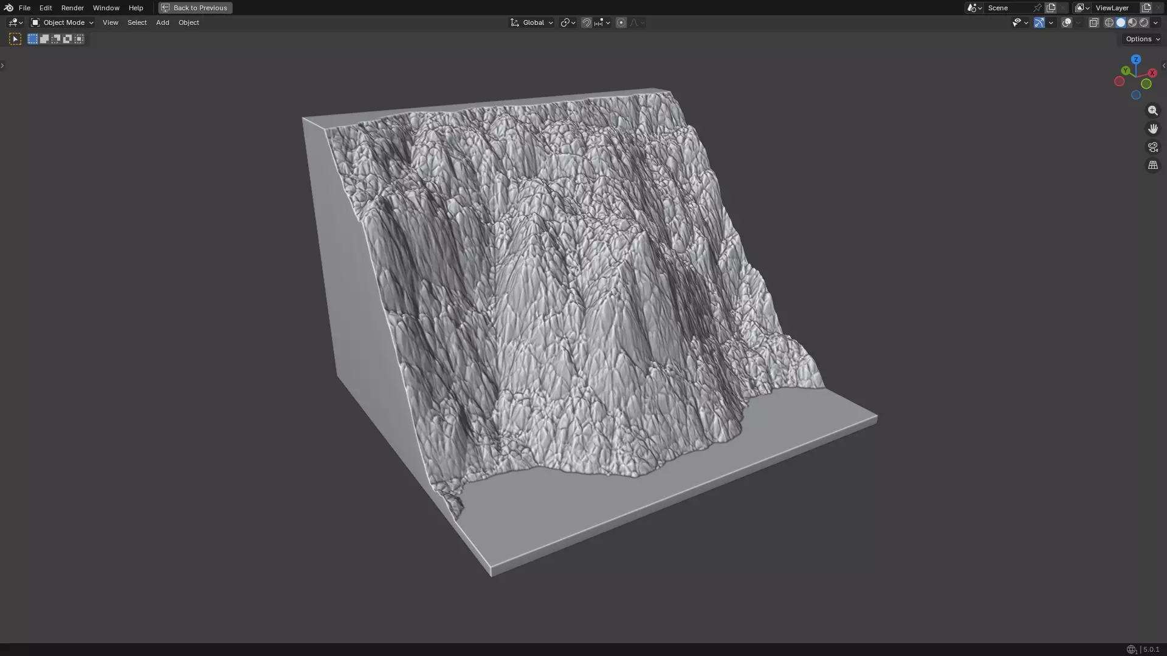Toggle X-ray view button
The width and height of the screenshot is (1167, 656).
[x=1093, y=22]
